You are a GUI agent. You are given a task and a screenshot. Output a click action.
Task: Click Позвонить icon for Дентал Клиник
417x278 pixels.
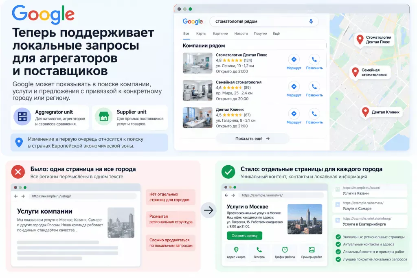point(314,114)
